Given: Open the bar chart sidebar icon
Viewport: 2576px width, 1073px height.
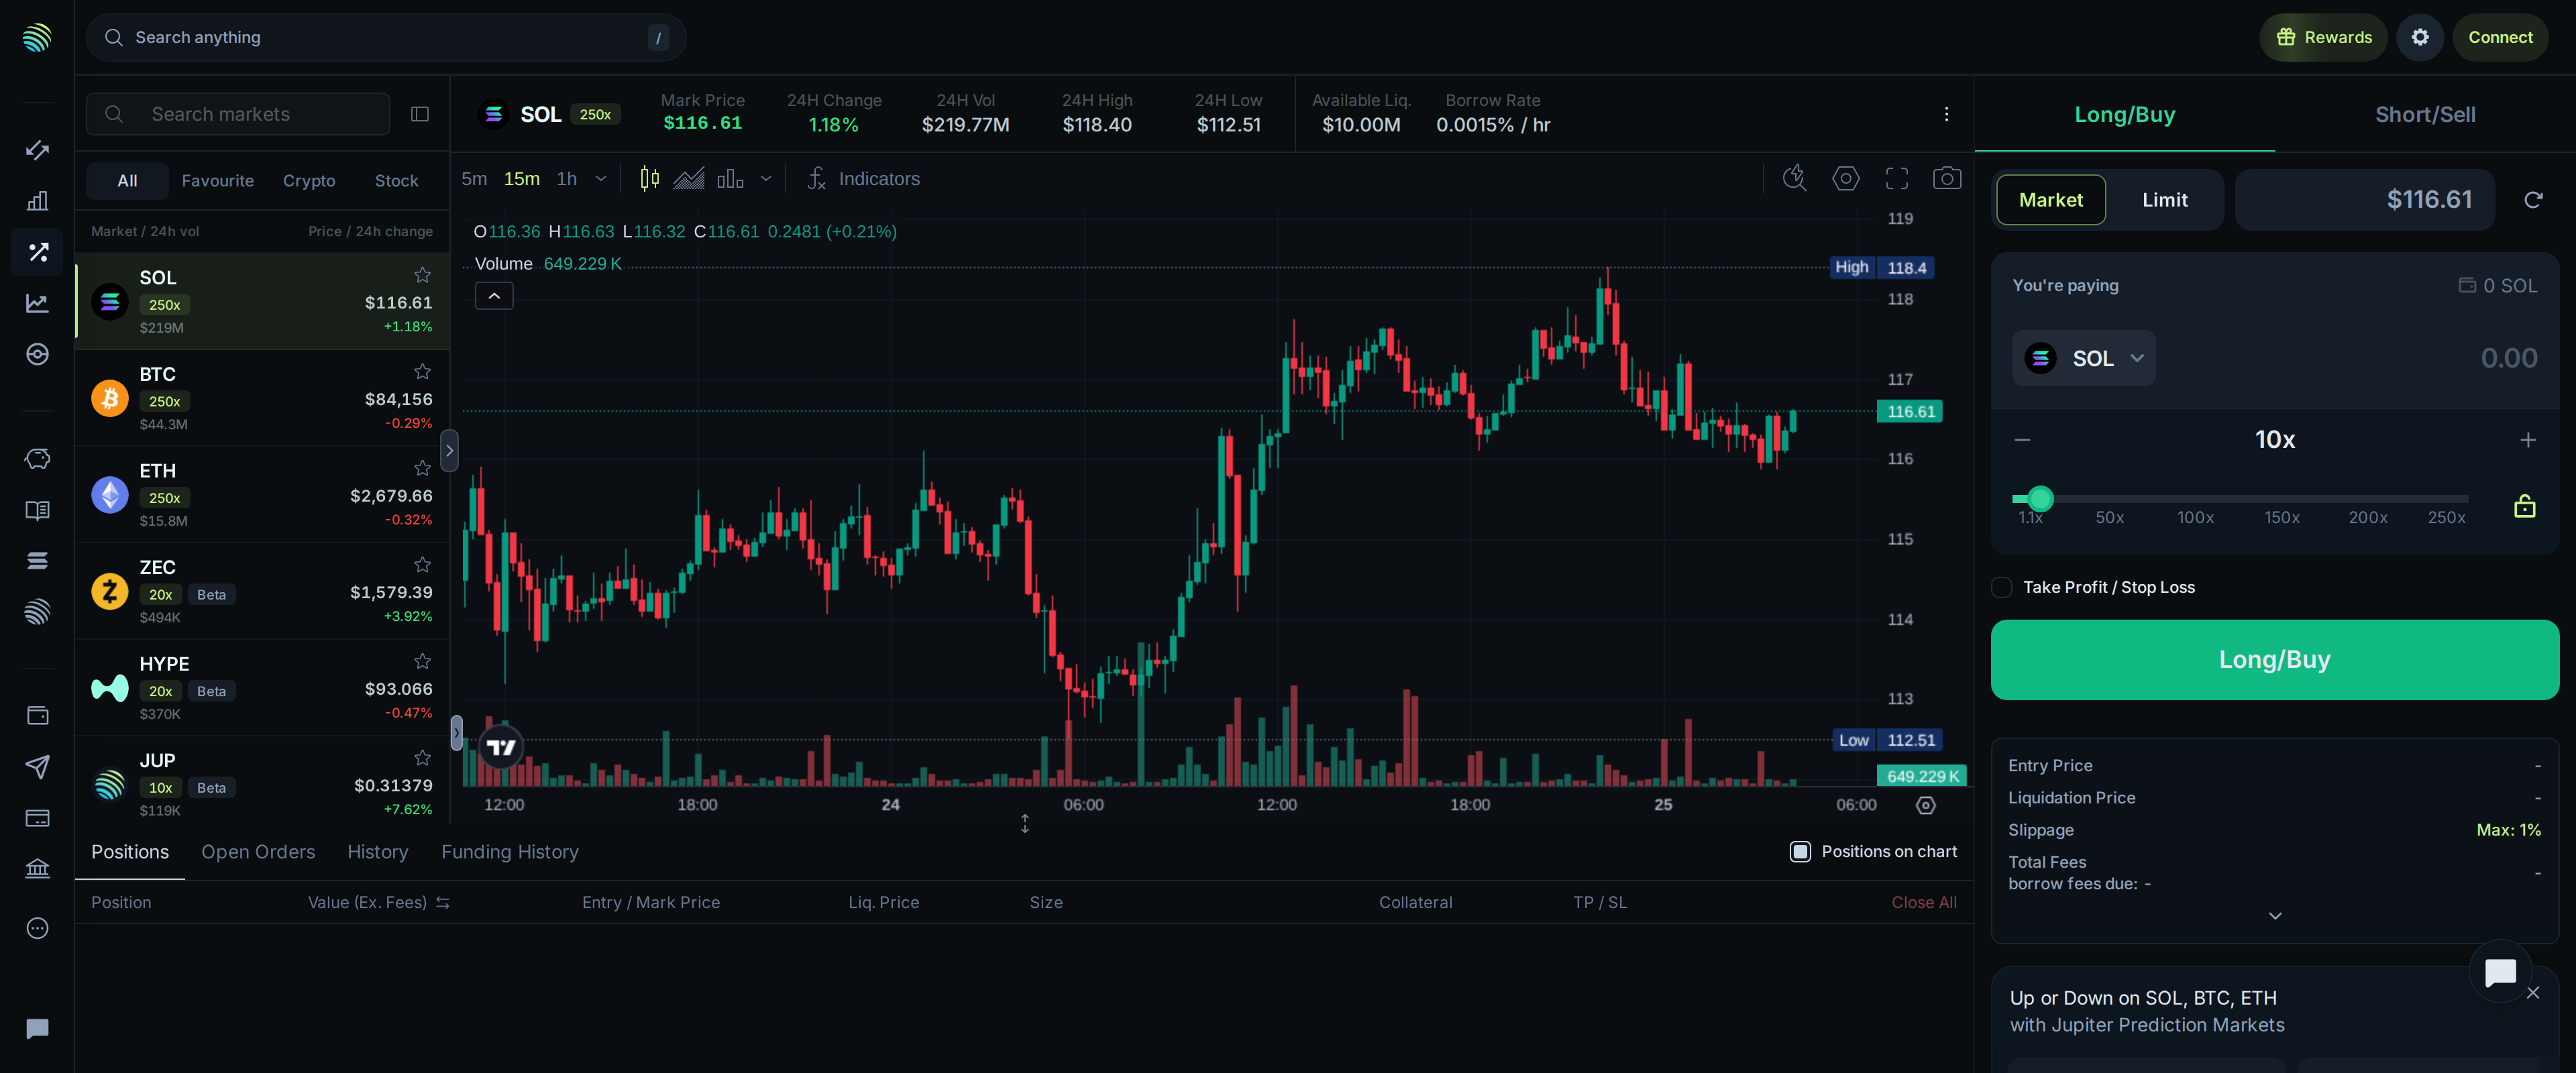Looking at the screenshot, I should [x=37, y=201].
